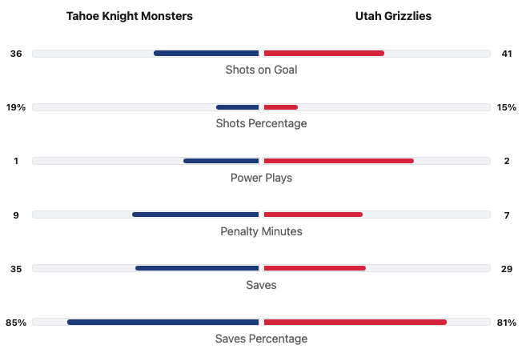Select the Shots Percentage label
This screenshot has width=522, height=349.
tap(261, 123)
